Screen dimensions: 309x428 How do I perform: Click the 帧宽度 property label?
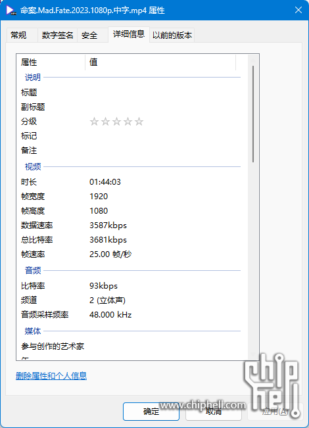33,197
